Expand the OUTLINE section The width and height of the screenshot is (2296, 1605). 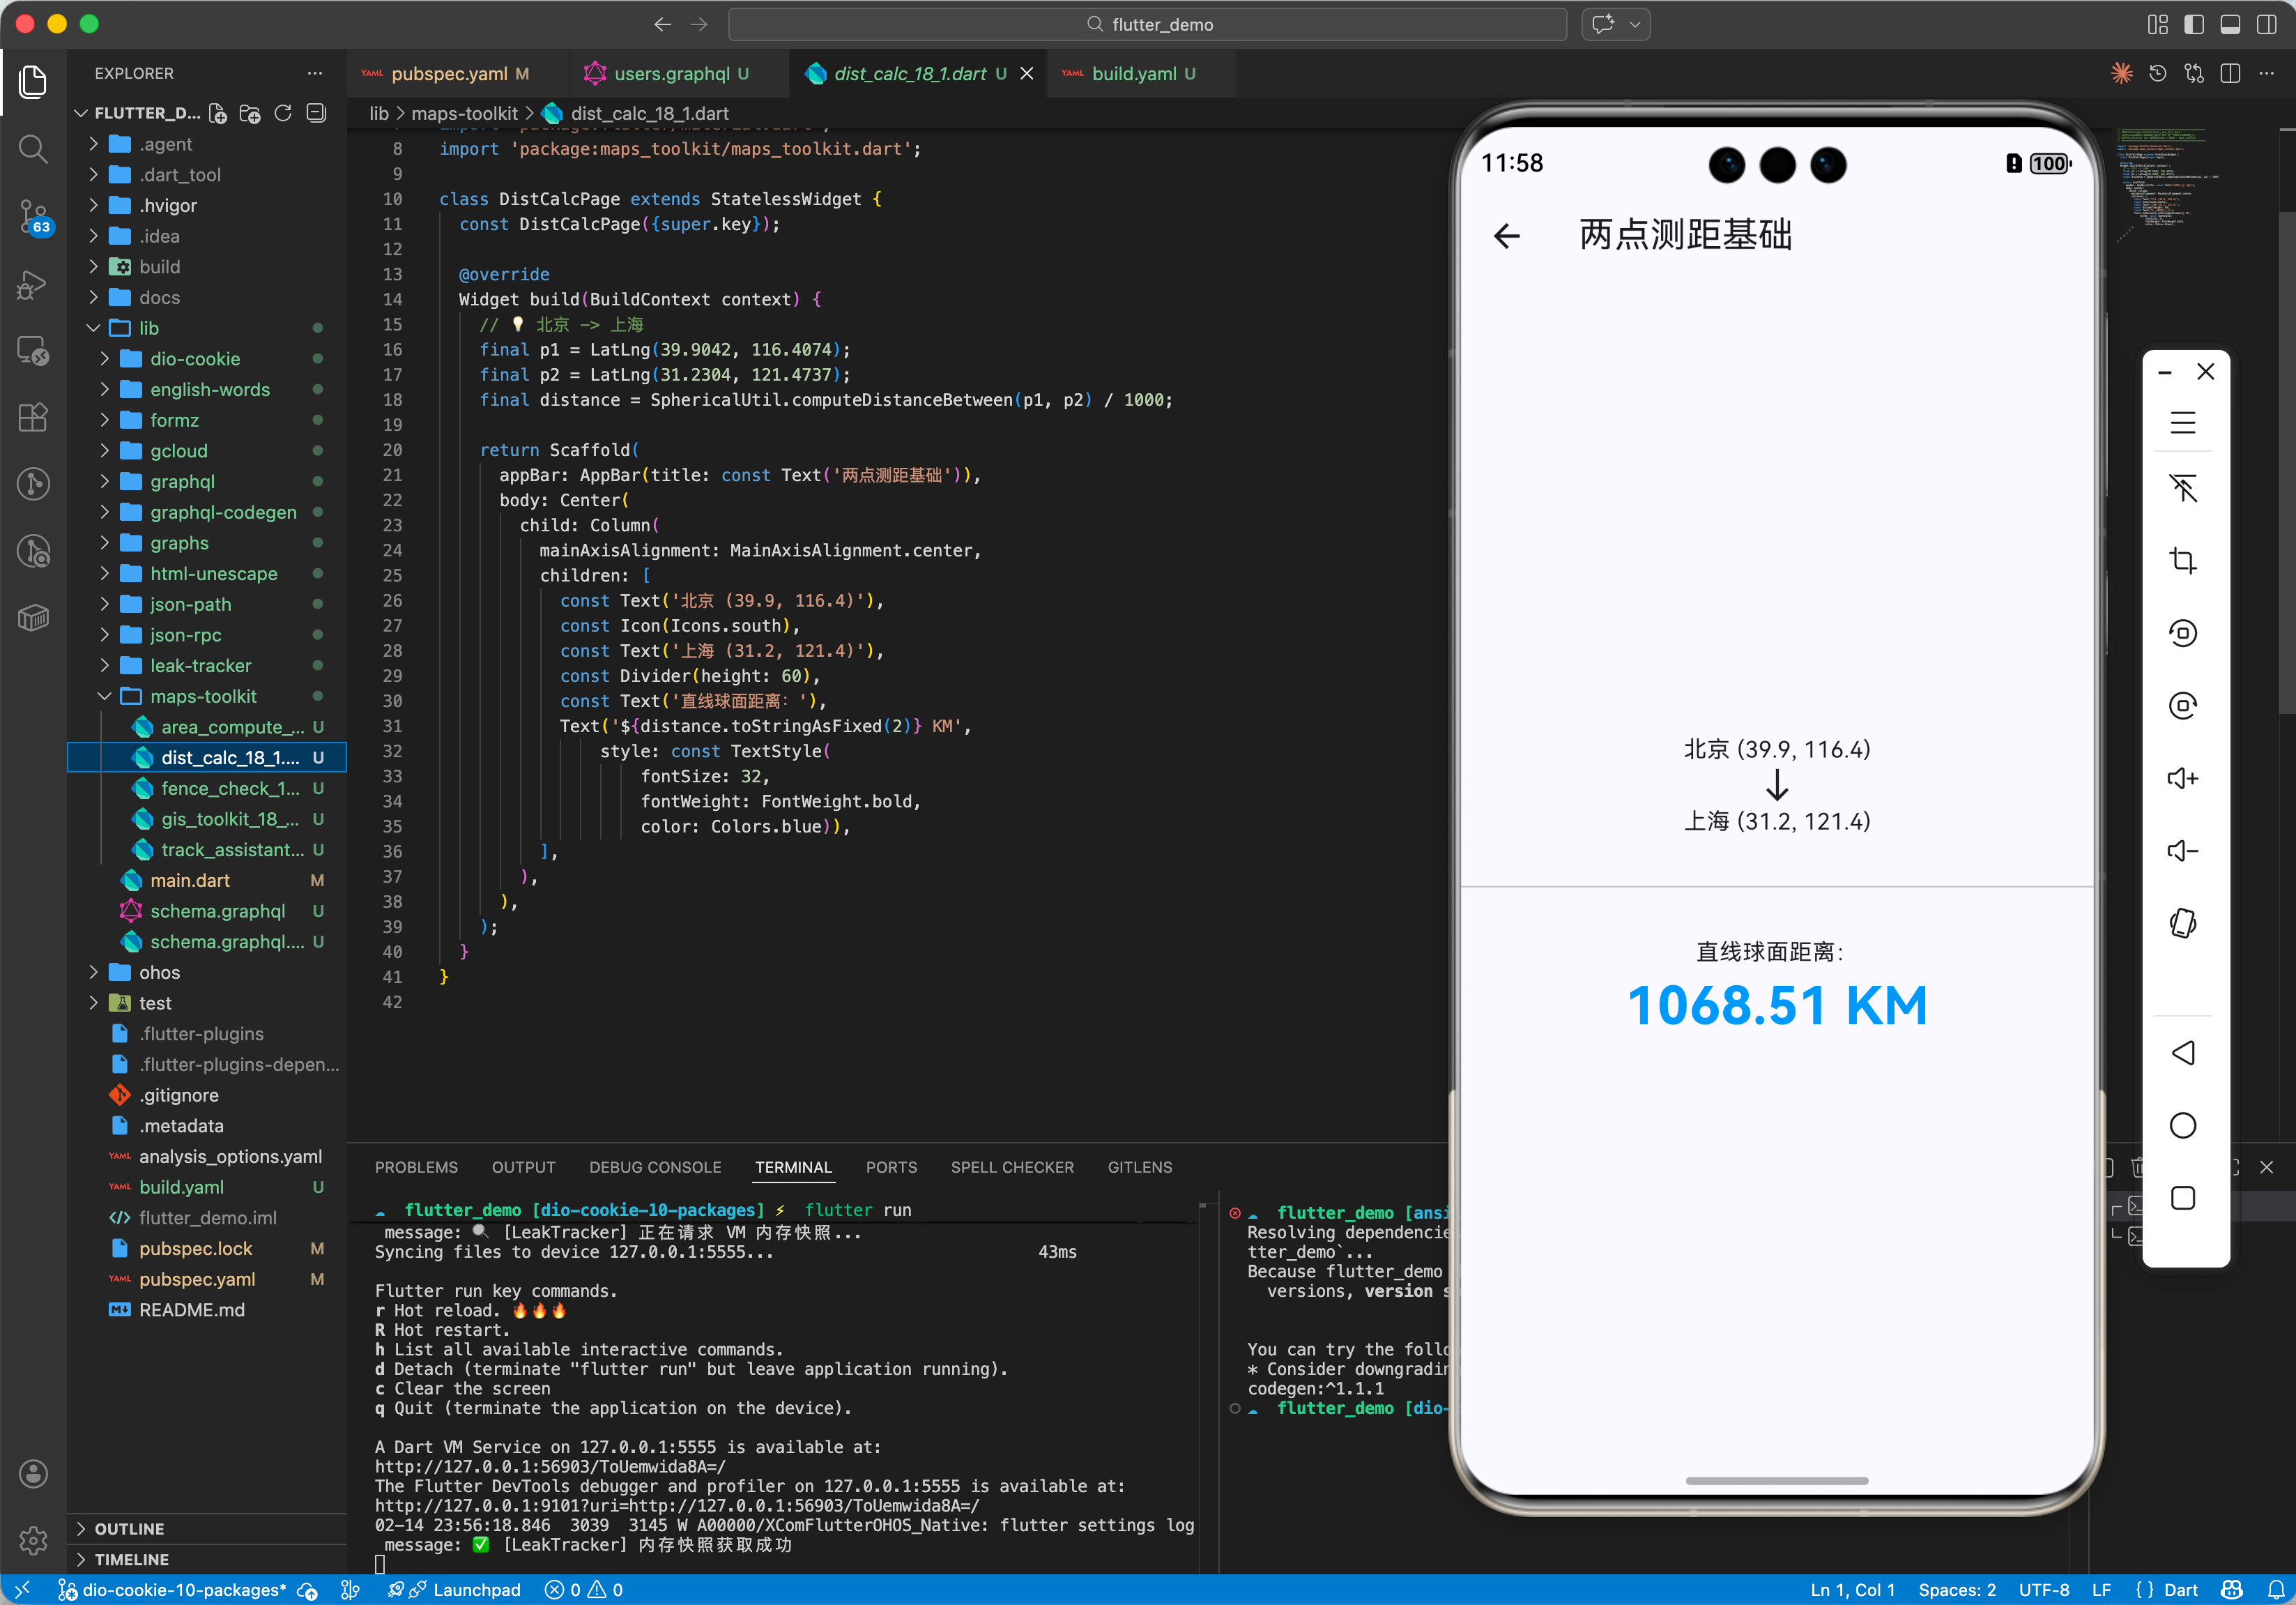[129, 1528]
